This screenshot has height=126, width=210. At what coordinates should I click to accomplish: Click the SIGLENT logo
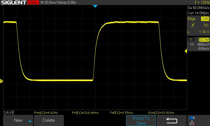[x=14, y=2]
